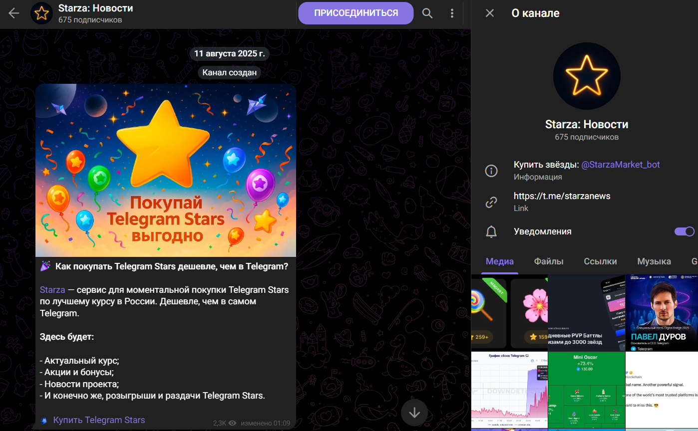Click the Новости проекта list line
Viewport: 698px width, 431px height.
tap(79, 384)
